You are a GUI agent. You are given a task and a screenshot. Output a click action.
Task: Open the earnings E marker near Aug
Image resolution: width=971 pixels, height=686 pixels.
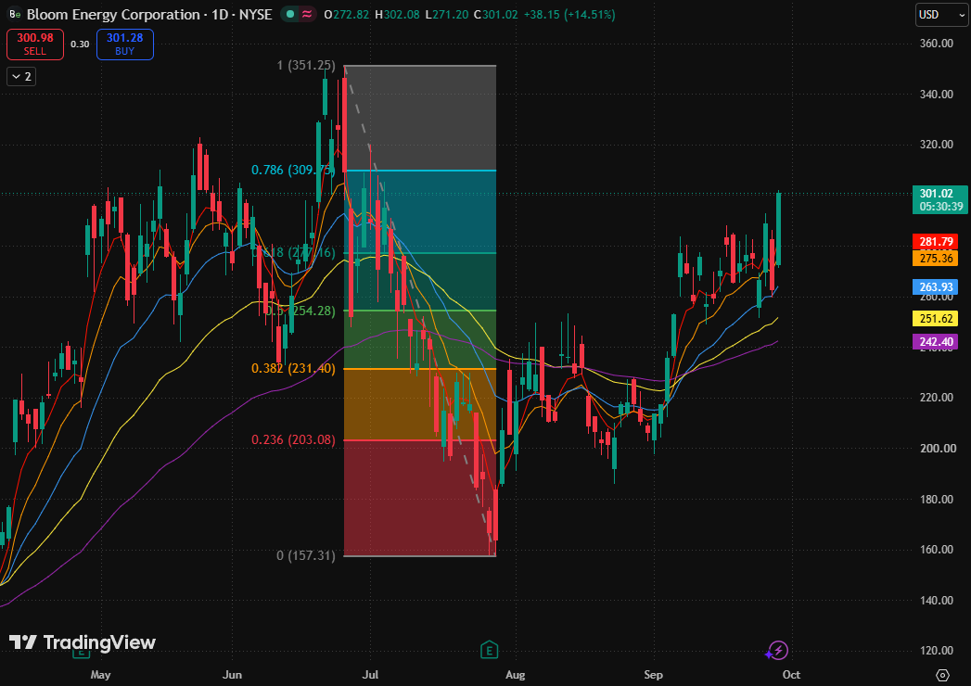coord(490,650)
